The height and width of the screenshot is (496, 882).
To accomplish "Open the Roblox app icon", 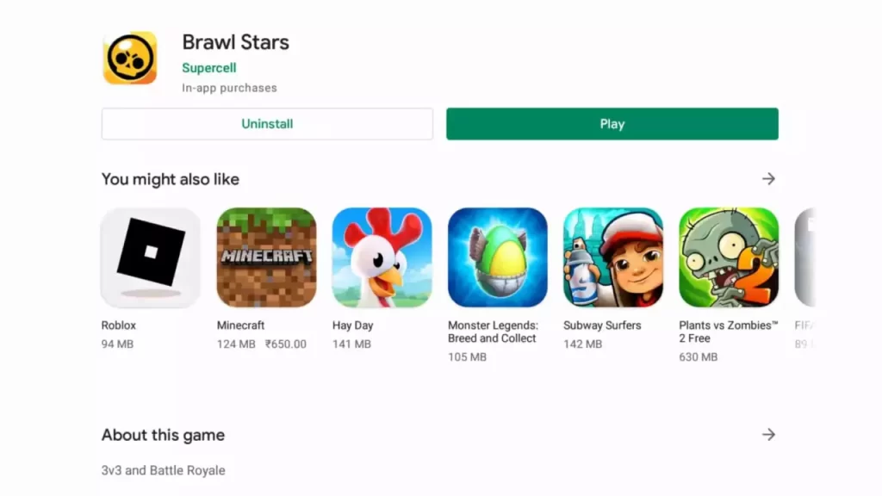I will (x=151, y=257).
